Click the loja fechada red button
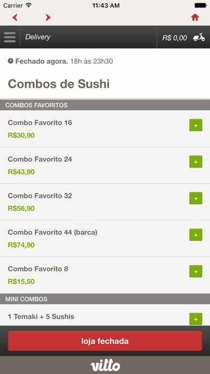The height and width of the screenshot is (374, 210). pos(105,341)
